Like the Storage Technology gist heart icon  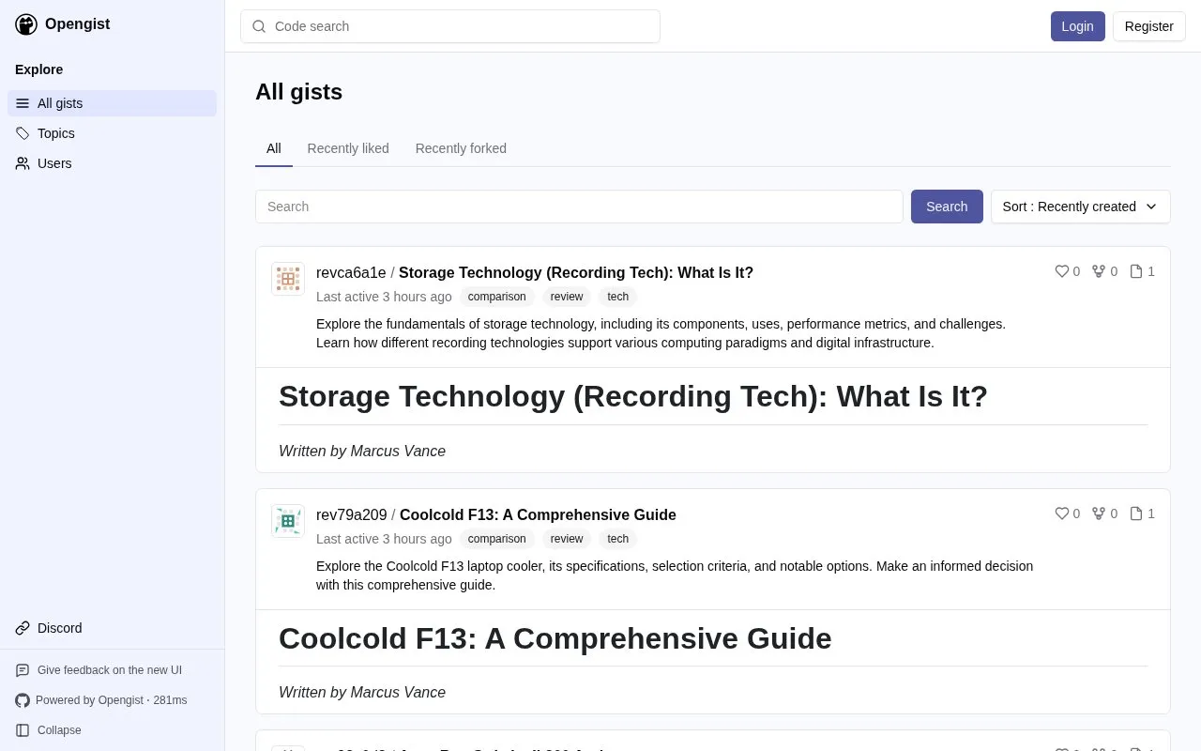pyautogui.click(x=1062, y=271)
